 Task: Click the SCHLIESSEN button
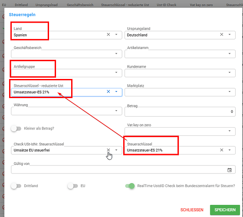192,210
